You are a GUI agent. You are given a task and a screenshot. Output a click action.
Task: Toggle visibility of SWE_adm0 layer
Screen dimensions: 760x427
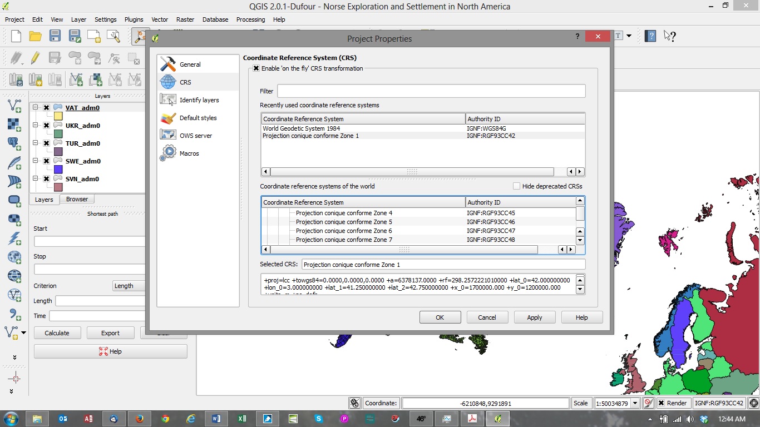tap(46, 161)
